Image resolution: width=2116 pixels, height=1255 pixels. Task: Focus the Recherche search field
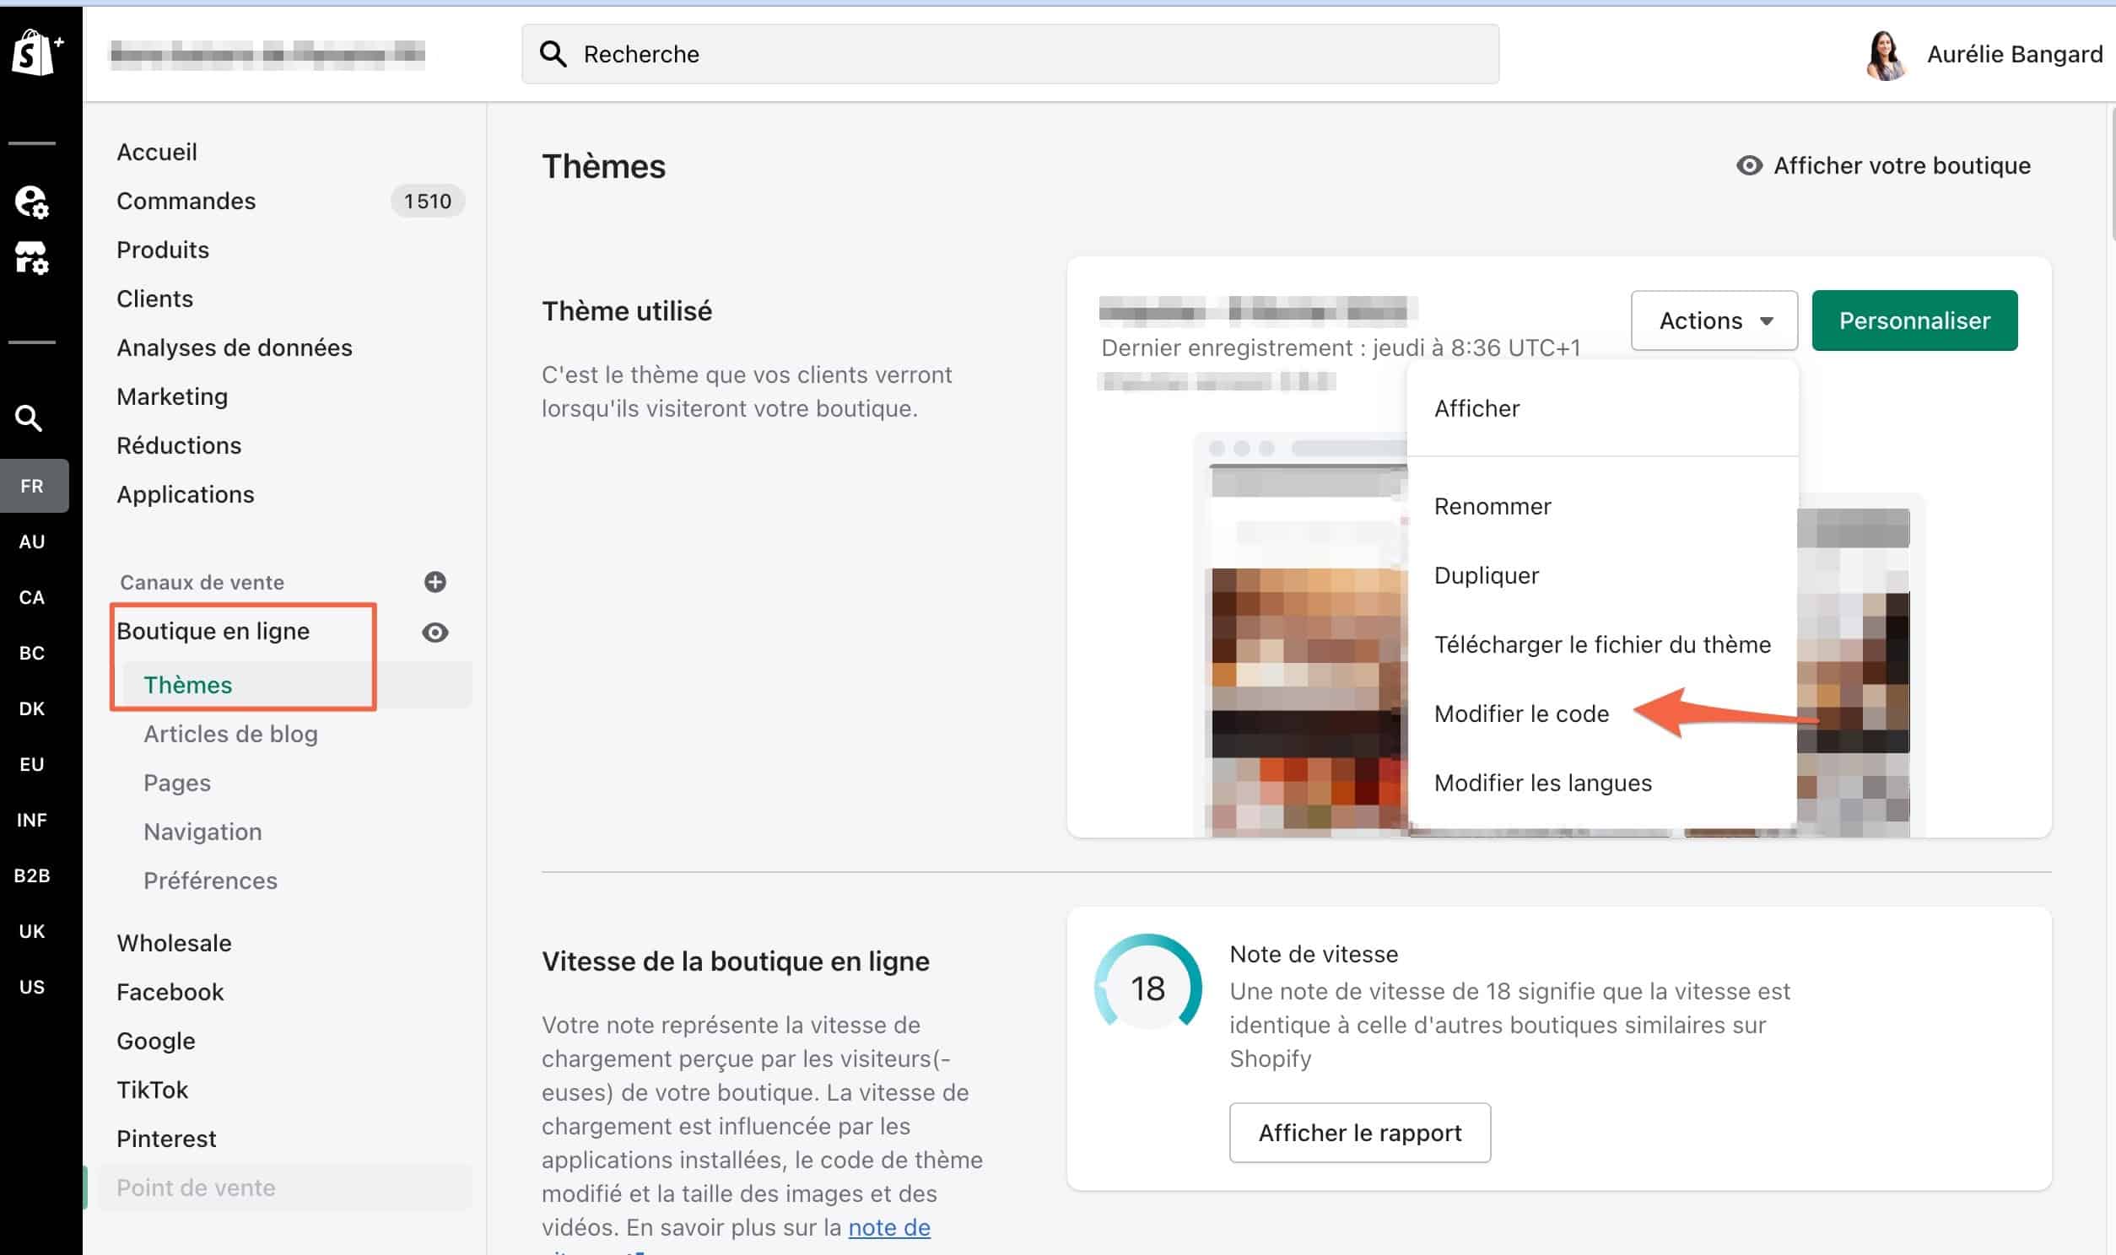[1010, 54]
